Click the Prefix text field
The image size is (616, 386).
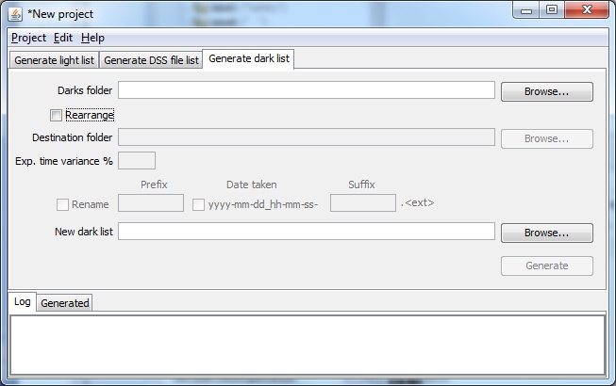pyautogui.click(x=151, y=203)
